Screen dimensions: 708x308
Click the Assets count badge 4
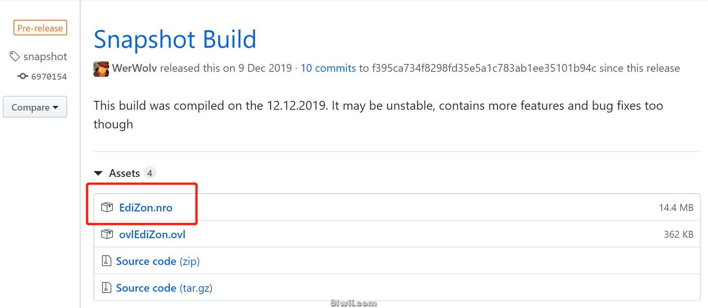[150, 173]
